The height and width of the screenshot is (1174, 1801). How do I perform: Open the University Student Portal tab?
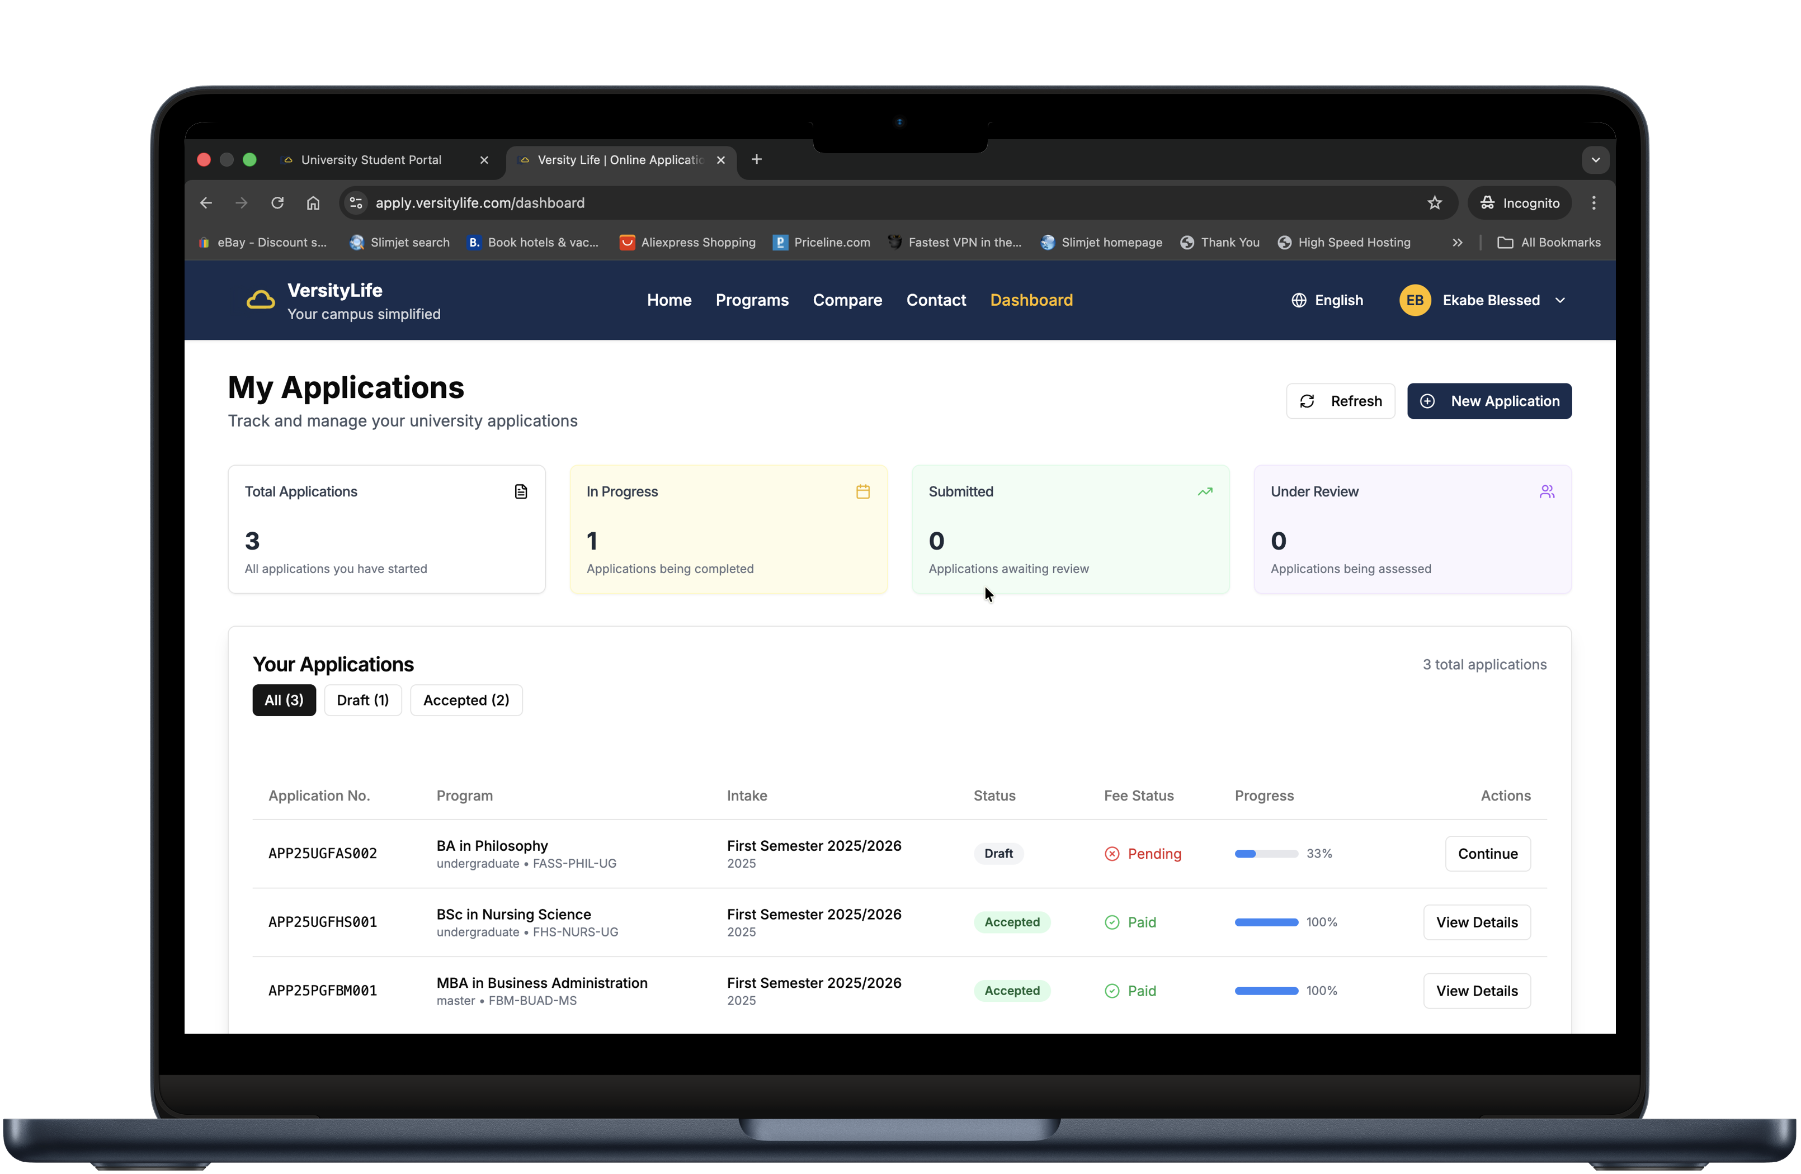pyautogui.click(x=370, y=160)
